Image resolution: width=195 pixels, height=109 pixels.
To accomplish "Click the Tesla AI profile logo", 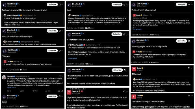I will coord(69,92).
